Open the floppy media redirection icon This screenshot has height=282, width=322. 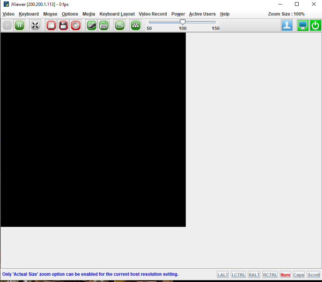[63, 25]
